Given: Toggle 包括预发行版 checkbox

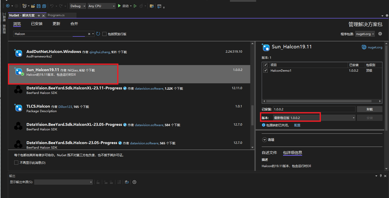Looking at the screenshot, I should pyautogui.click(x=104, y=34).
